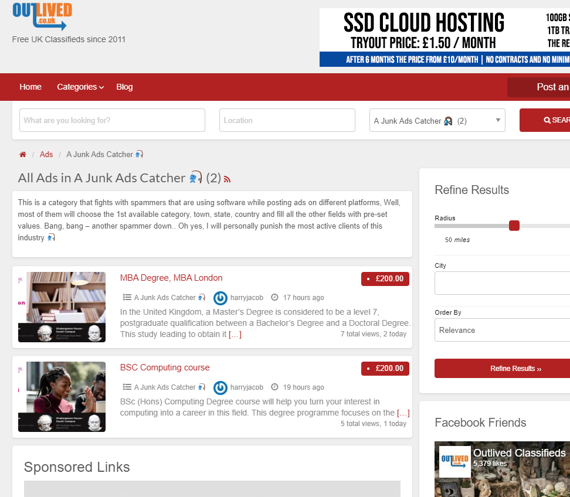Click the clock icon beside 19 hours ago
570x497 pixels.
[274, 387]
